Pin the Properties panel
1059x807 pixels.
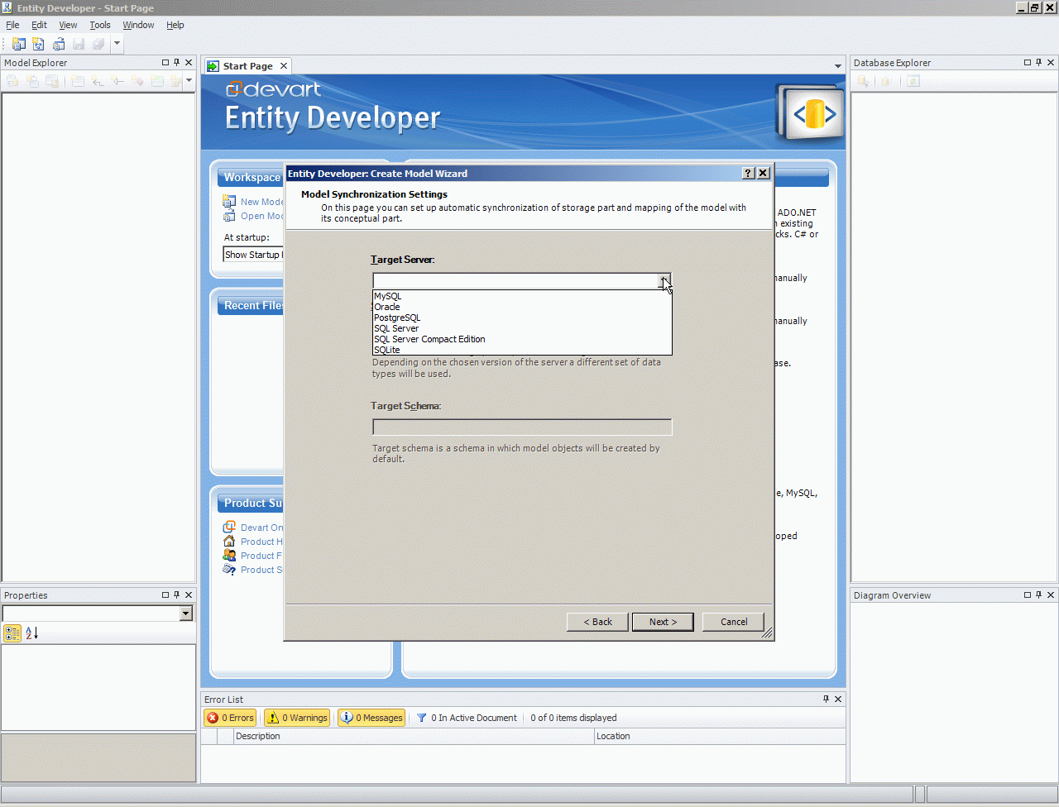pos(176,595)
